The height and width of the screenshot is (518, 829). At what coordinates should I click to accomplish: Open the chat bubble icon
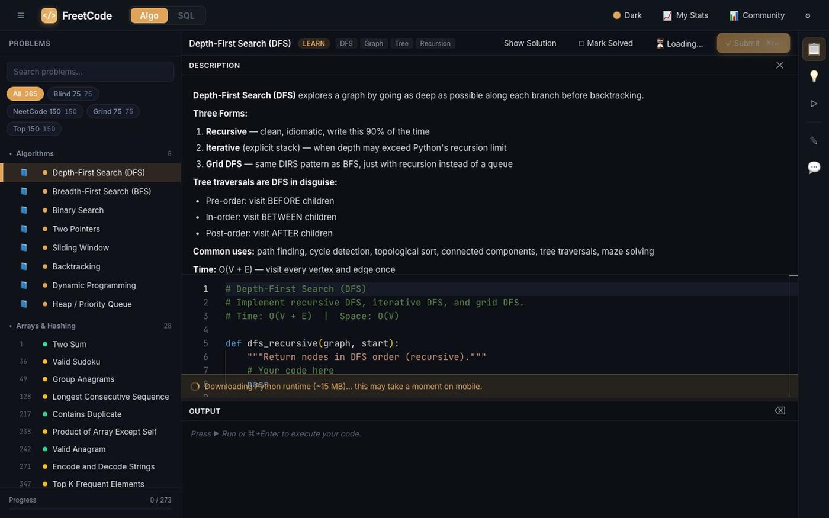coord(814,168)
